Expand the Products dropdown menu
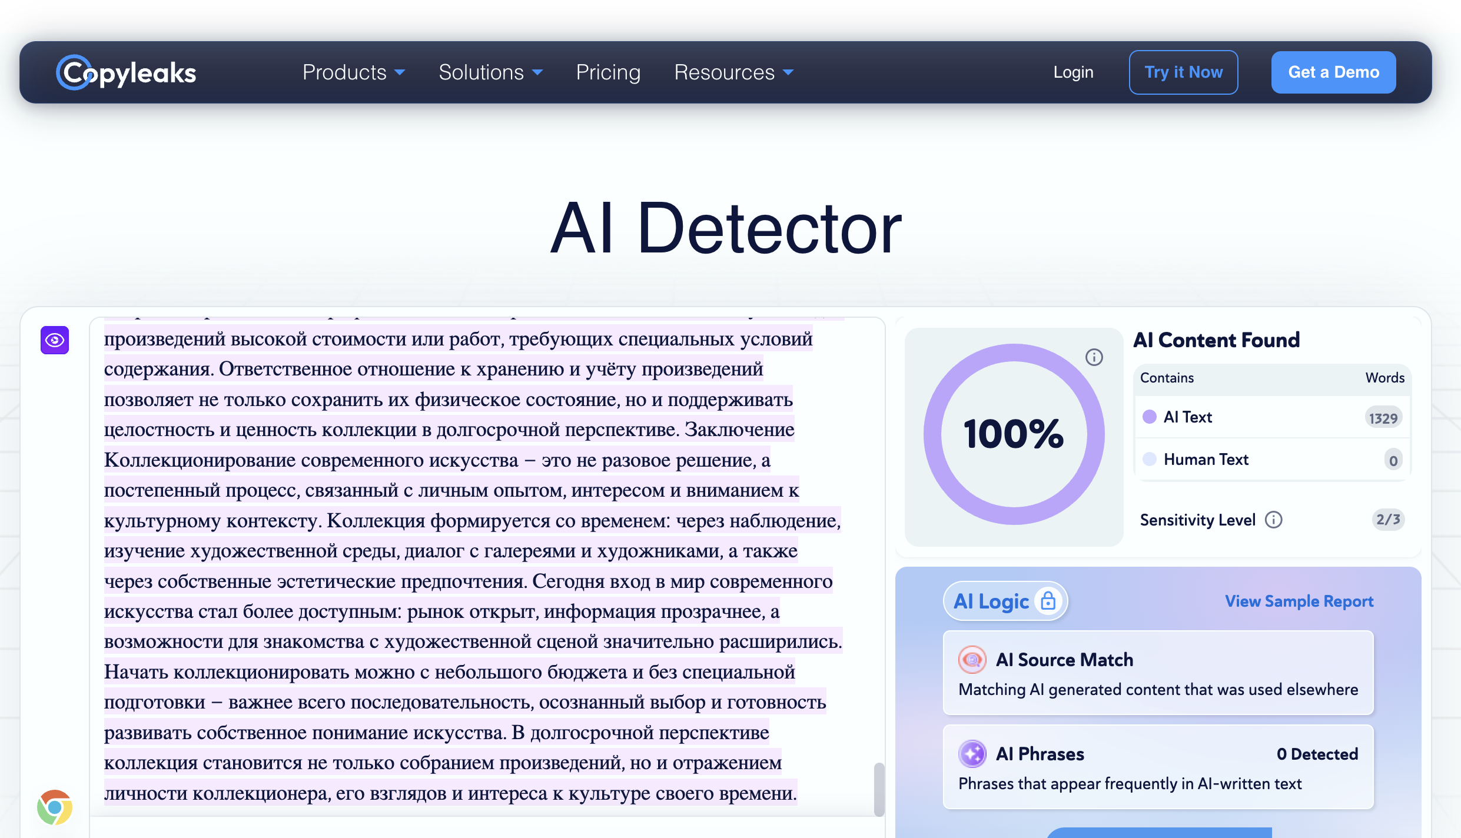The width and height of the screenshot is (1461, 838). 353,72
